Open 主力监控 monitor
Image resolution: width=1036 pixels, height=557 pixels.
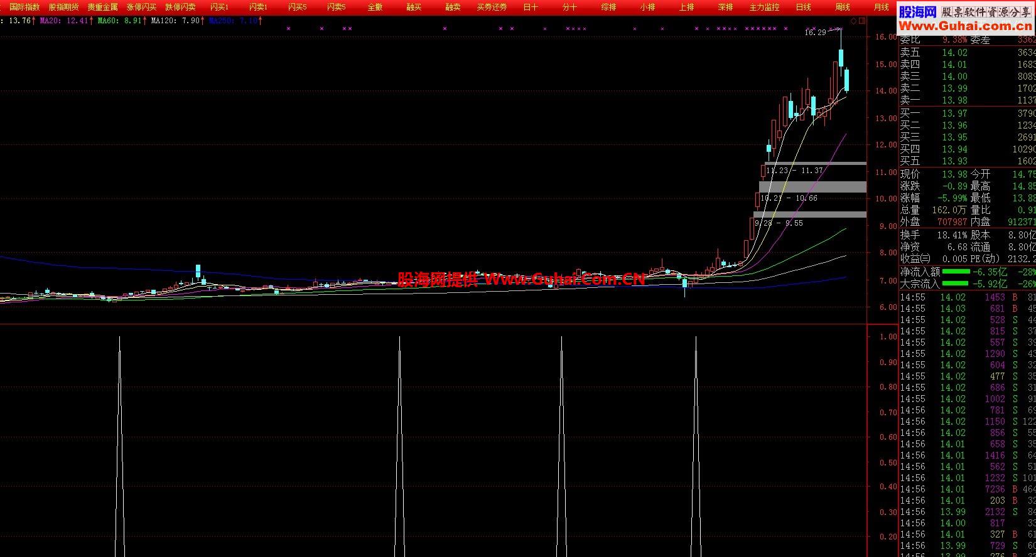tap(764, 7)
